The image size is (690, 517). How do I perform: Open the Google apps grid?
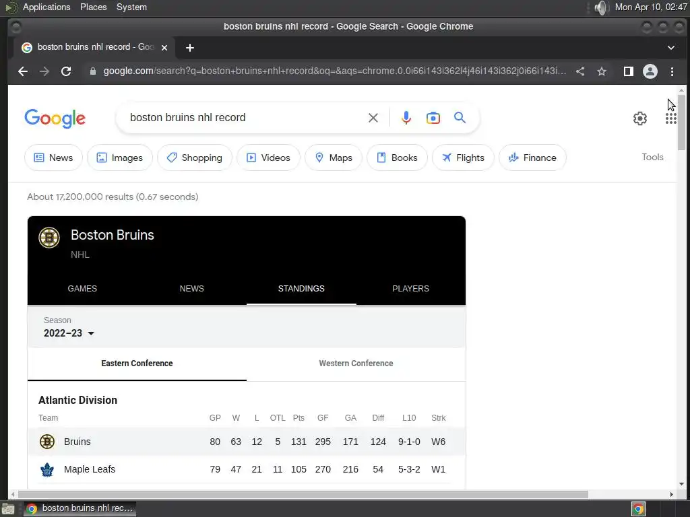[x=670, y=118]
